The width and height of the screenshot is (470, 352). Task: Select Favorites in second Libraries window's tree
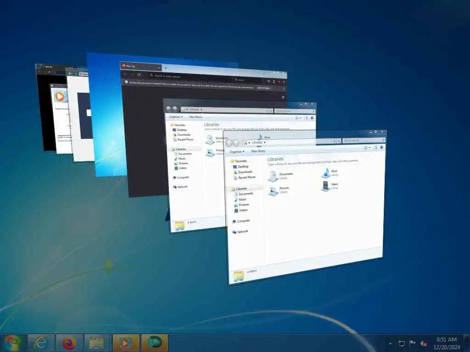pyautogui.click(x=178, y=125)
